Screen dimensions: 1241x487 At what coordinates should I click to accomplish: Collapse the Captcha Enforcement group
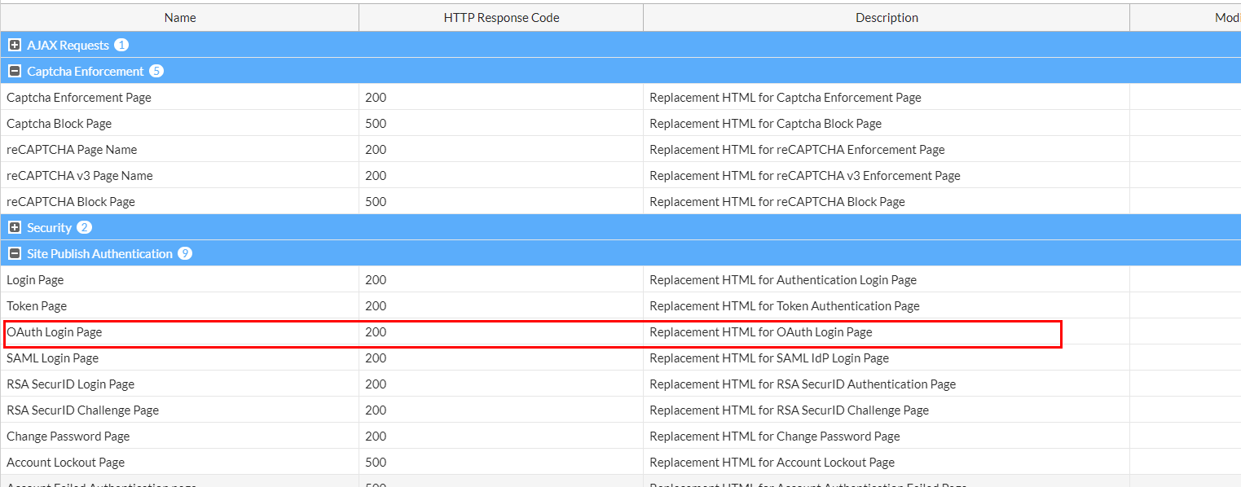[15, 72]
